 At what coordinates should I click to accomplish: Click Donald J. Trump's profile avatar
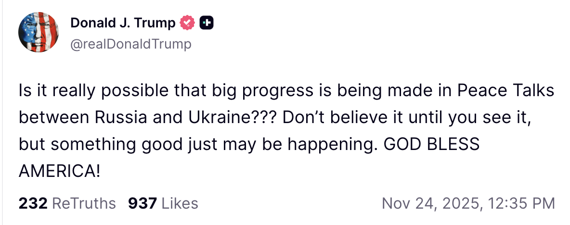pos(38,33)
